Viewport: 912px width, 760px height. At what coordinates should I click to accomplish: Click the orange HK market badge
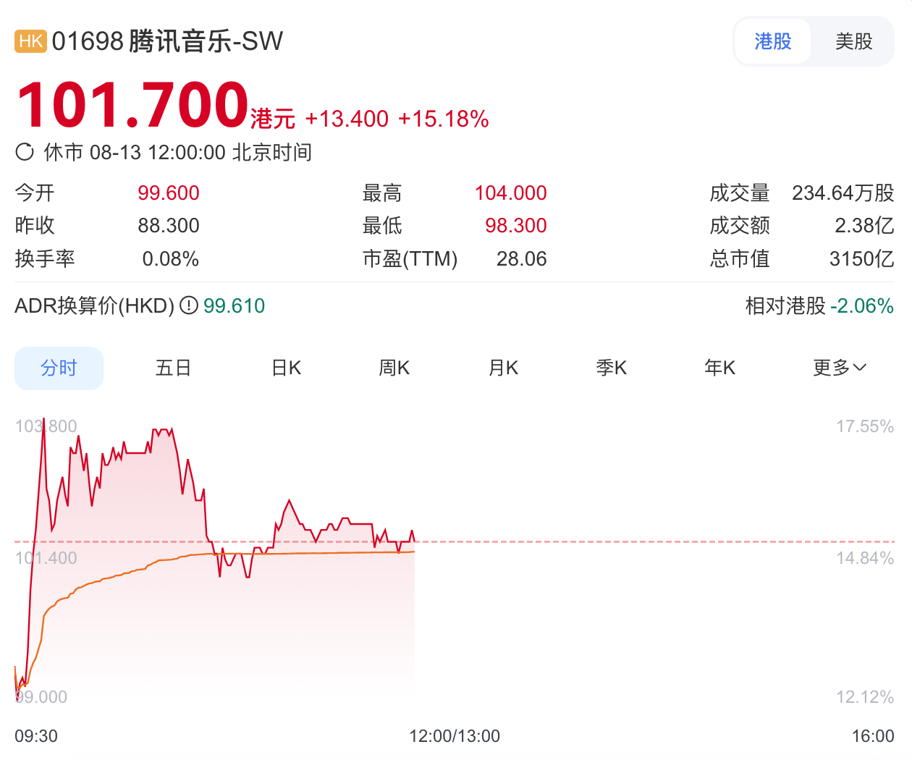pos(30,41)
